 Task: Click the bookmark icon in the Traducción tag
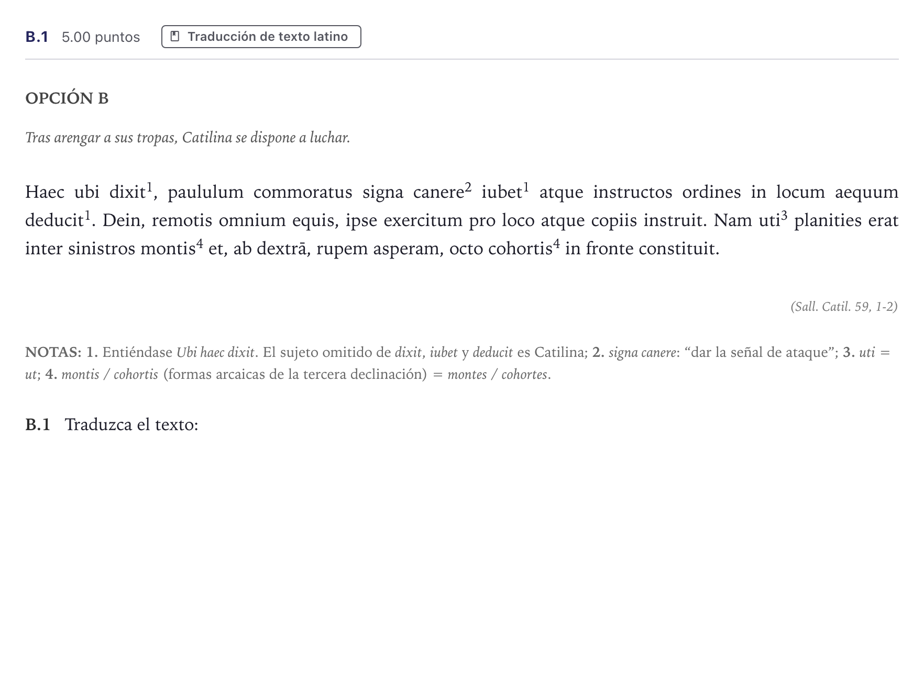[175, 37]
